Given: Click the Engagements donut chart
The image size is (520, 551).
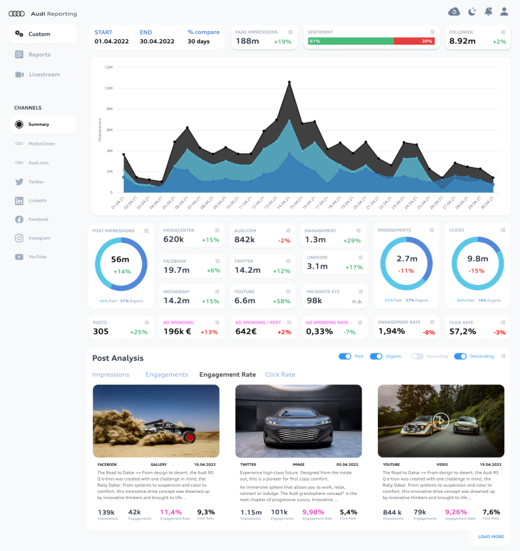Looking at the screenshot, I should tap(406, 263).
